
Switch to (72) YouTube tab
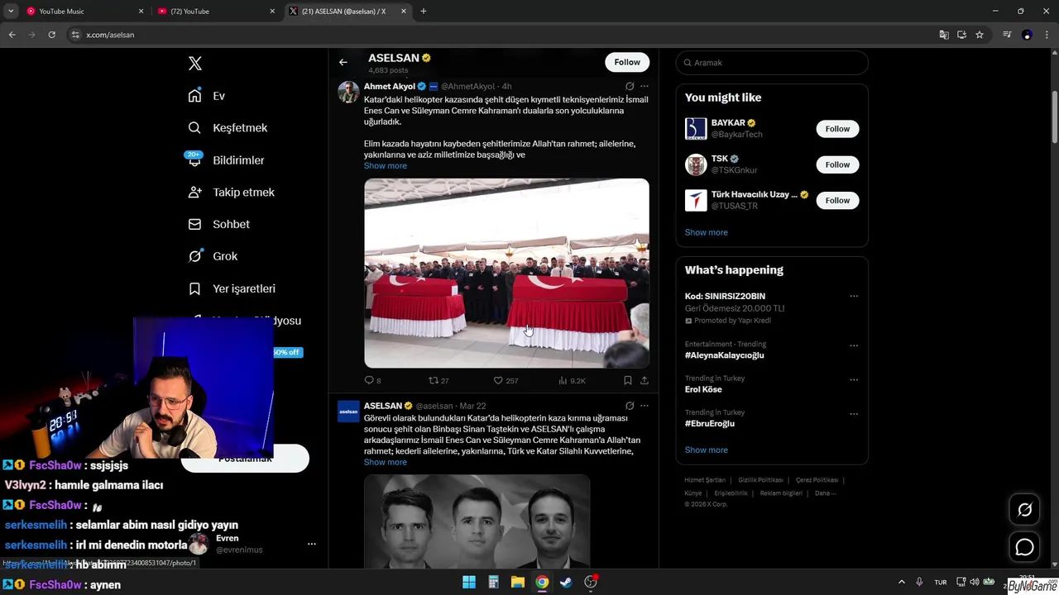[x=217, y=12]
